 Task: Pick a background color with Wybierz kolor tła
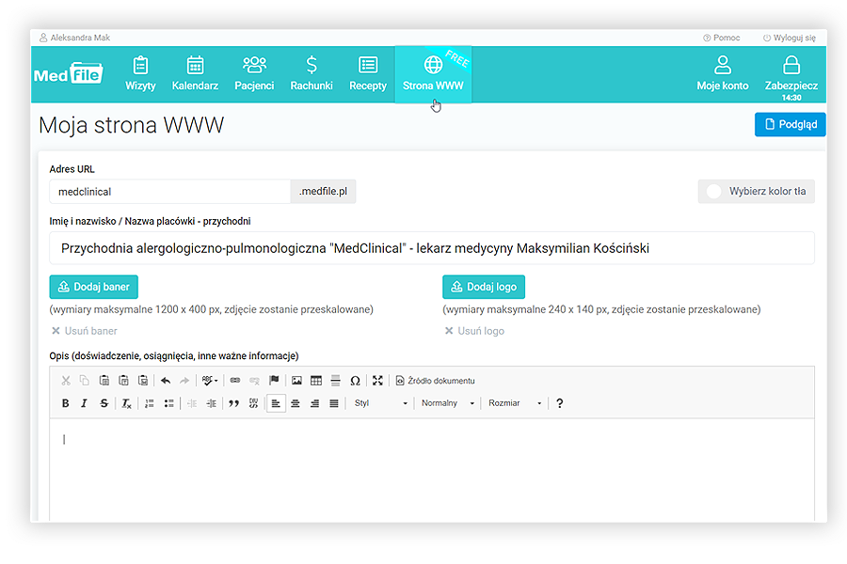tap(757, 192)
